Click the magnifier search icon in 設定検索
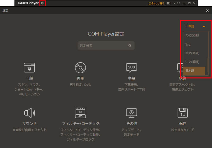 tap(130, 46)
